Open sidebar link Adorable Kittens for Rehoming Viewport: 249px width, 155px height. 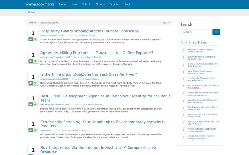202,101
